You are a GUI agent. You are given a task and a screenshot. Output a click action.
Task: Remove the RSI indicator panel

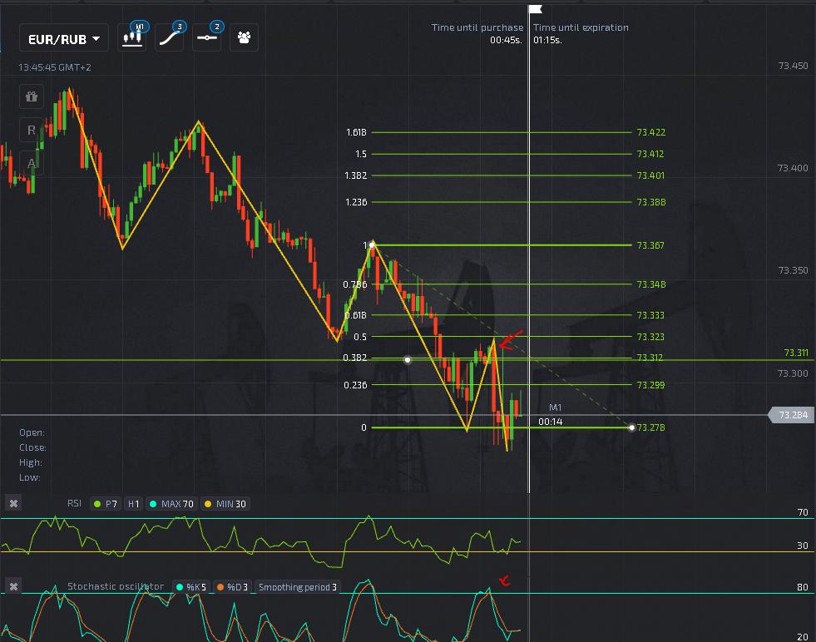coord(13,504)
